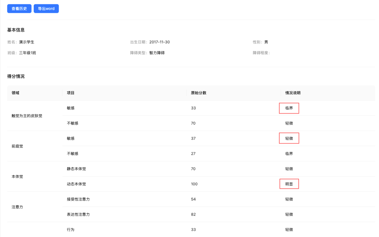Select the 得分情况 section heading
The height and width of the screenshot is (237, 379).
coord(16,77)
